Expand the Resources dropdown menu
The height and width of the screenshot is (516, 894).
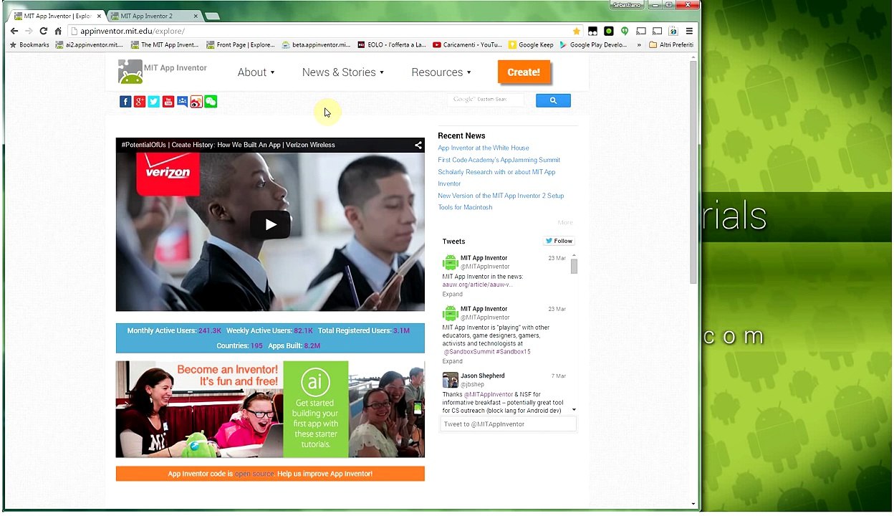tap(441, 72)
